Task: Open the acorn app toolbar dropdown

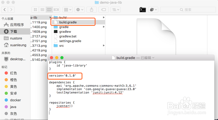Action: point(153,10)
